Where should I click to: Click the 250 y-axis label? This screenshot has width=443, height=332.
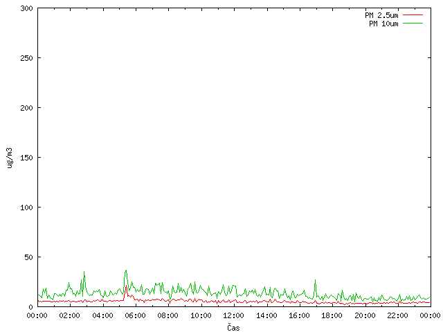(x=26, y=58)
